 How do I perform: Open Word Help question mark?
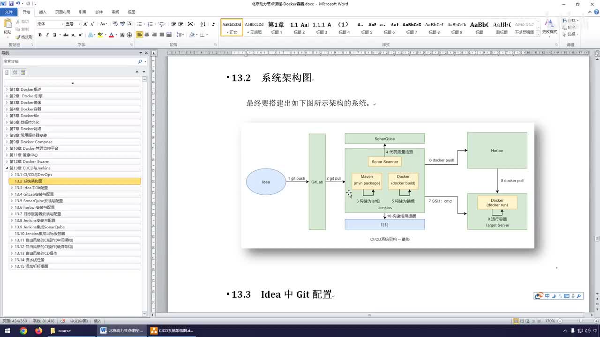tap(595, 12)
